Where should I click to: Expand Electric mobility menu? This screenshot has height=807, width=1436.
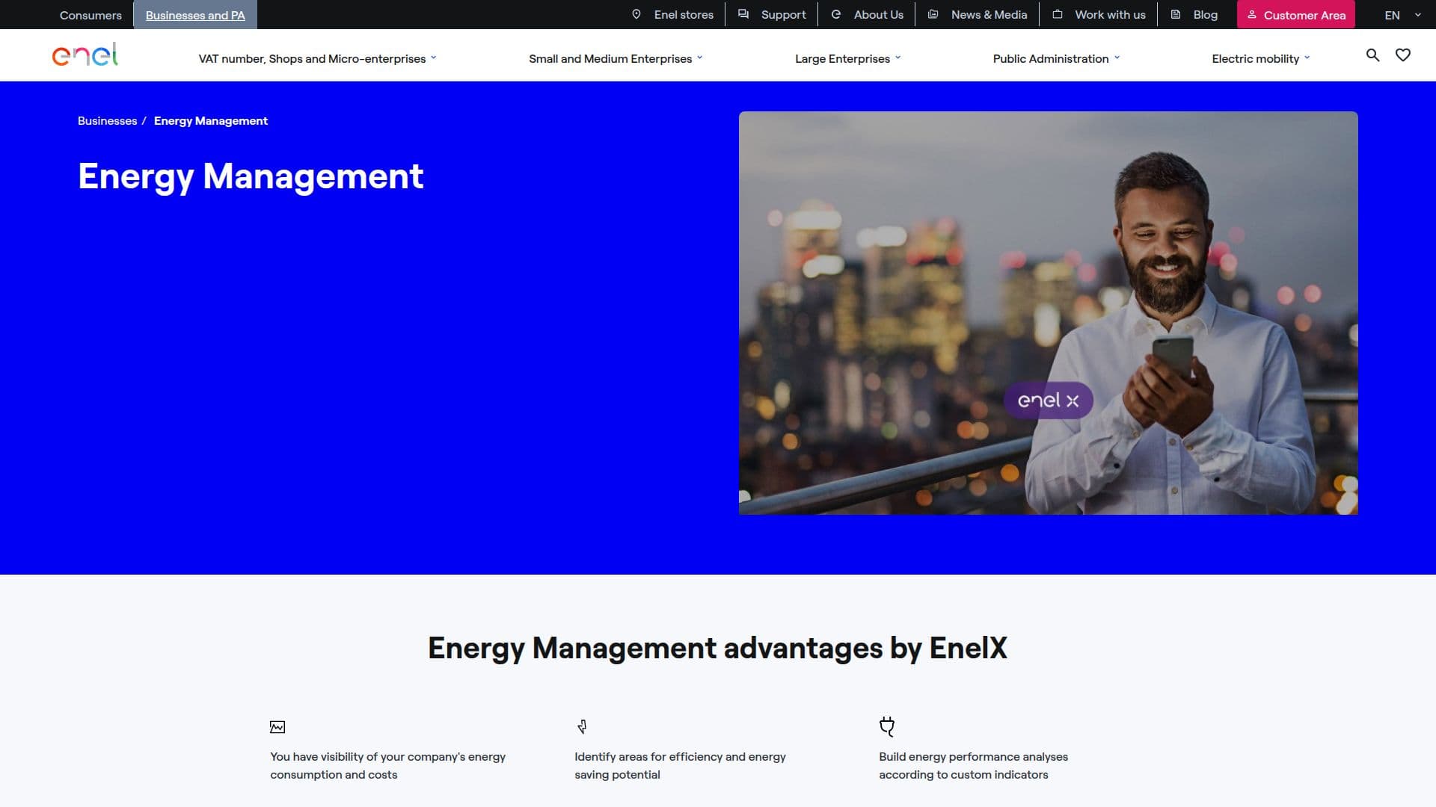[x=1260, y=59]
